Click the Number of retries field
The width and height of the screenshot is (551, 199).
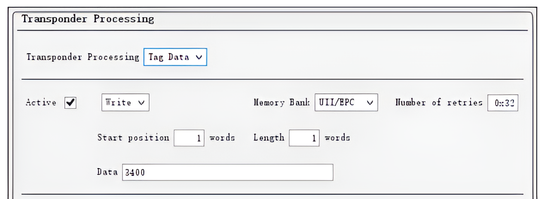click(502, 103)
